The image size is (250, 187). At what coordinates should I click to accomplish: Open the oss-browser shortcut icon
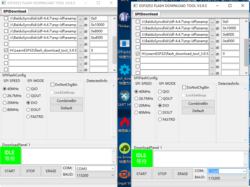point(124,148)
